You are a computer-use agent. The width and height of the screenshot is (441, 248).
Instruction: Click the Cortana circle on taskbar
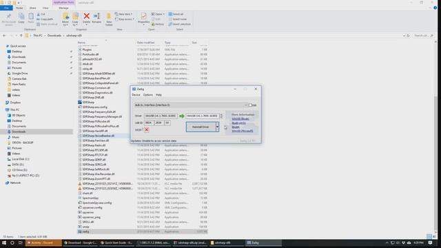pos(12,242)
